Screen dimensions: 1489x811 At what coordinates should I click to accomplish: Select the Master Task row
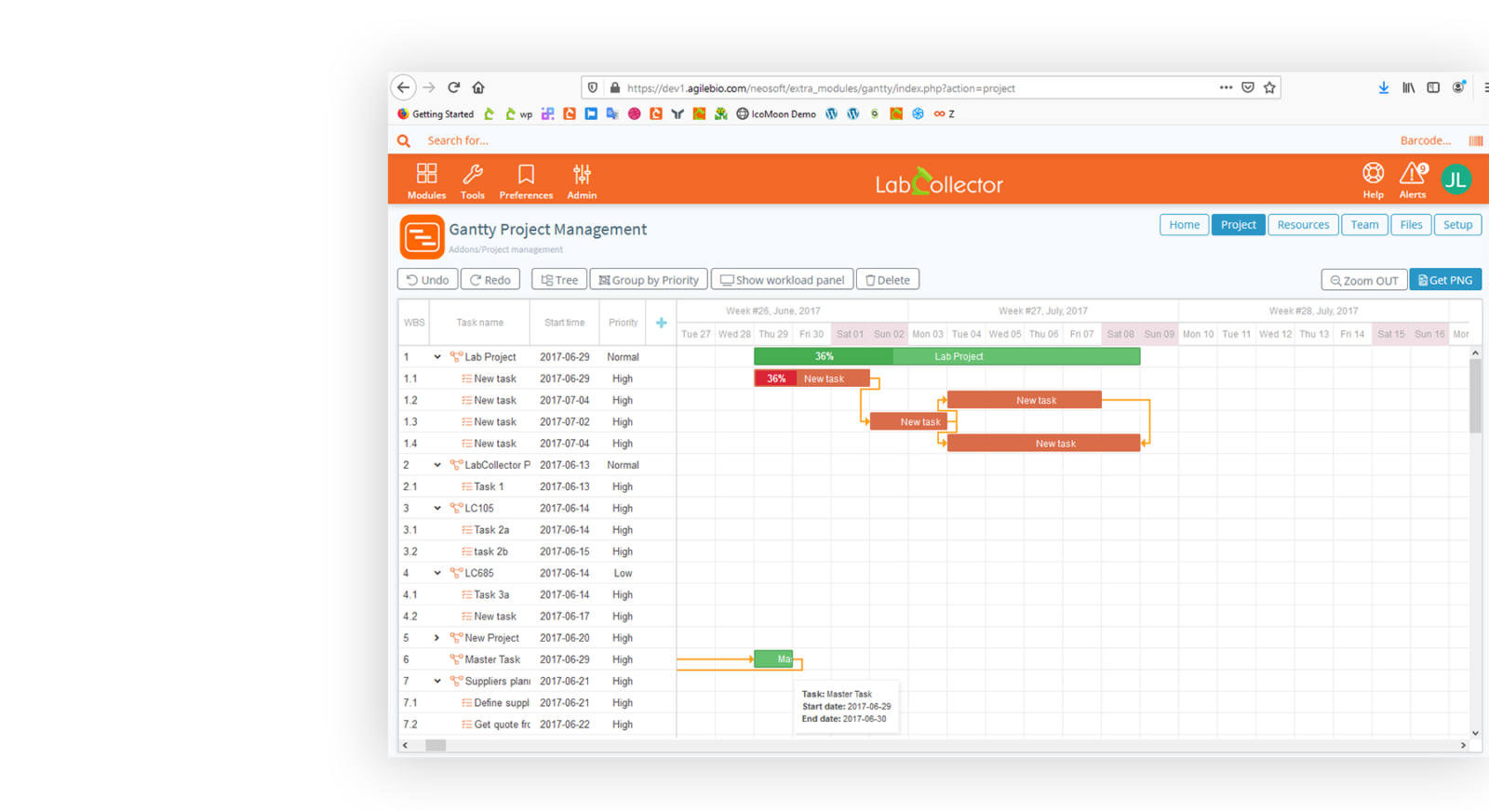click(537, 660)
